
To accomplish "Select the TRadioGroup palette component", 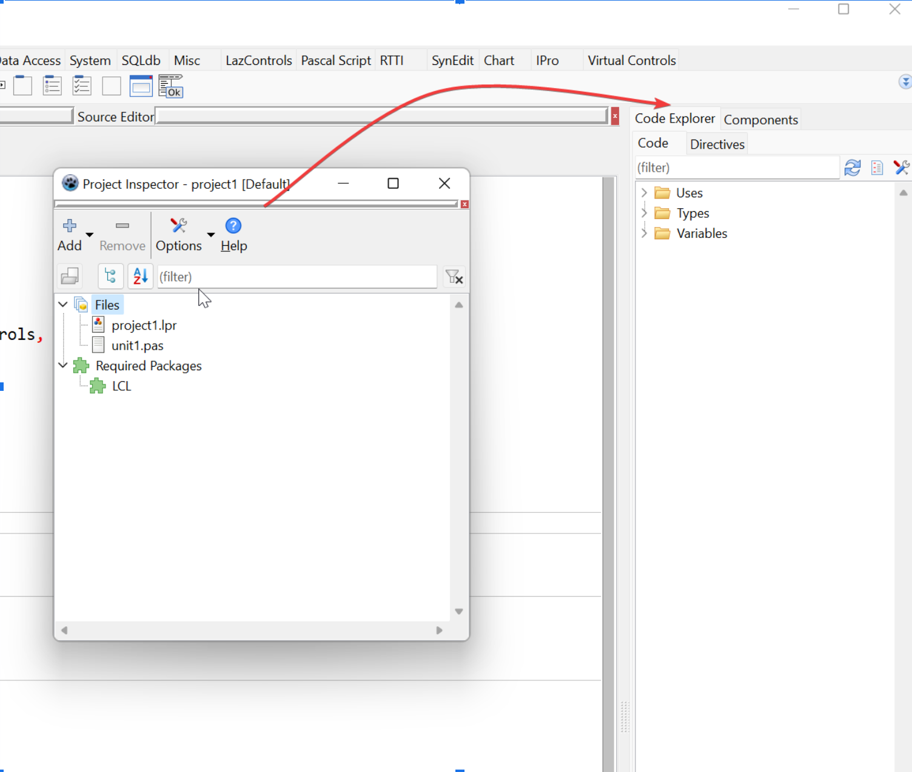I will pos(52,86).
